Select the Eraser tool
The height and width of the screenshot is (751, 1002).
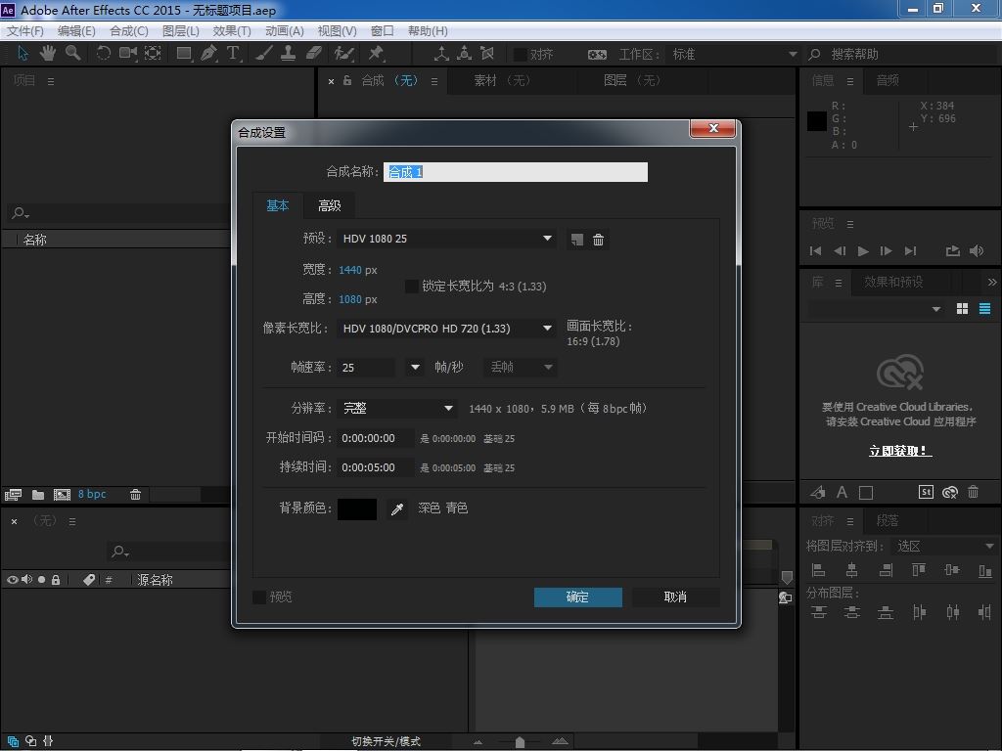tap(314, 53)
